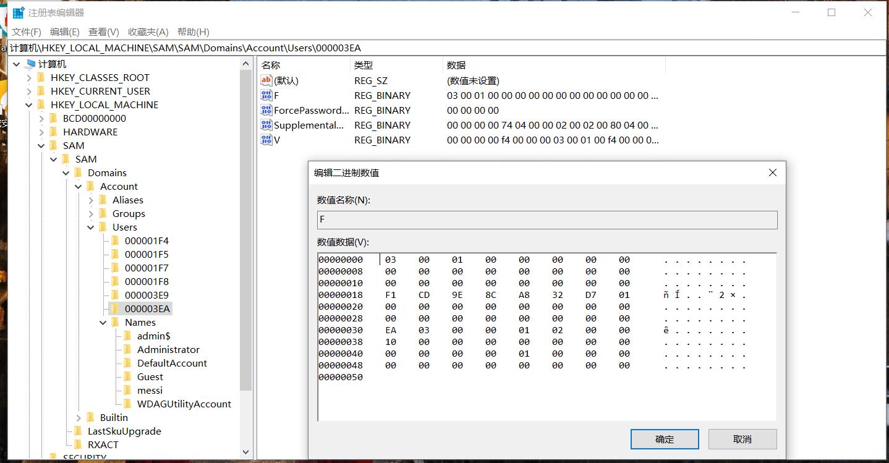Confirm the binary edit with 确定
889x463 pixels.
665,439
